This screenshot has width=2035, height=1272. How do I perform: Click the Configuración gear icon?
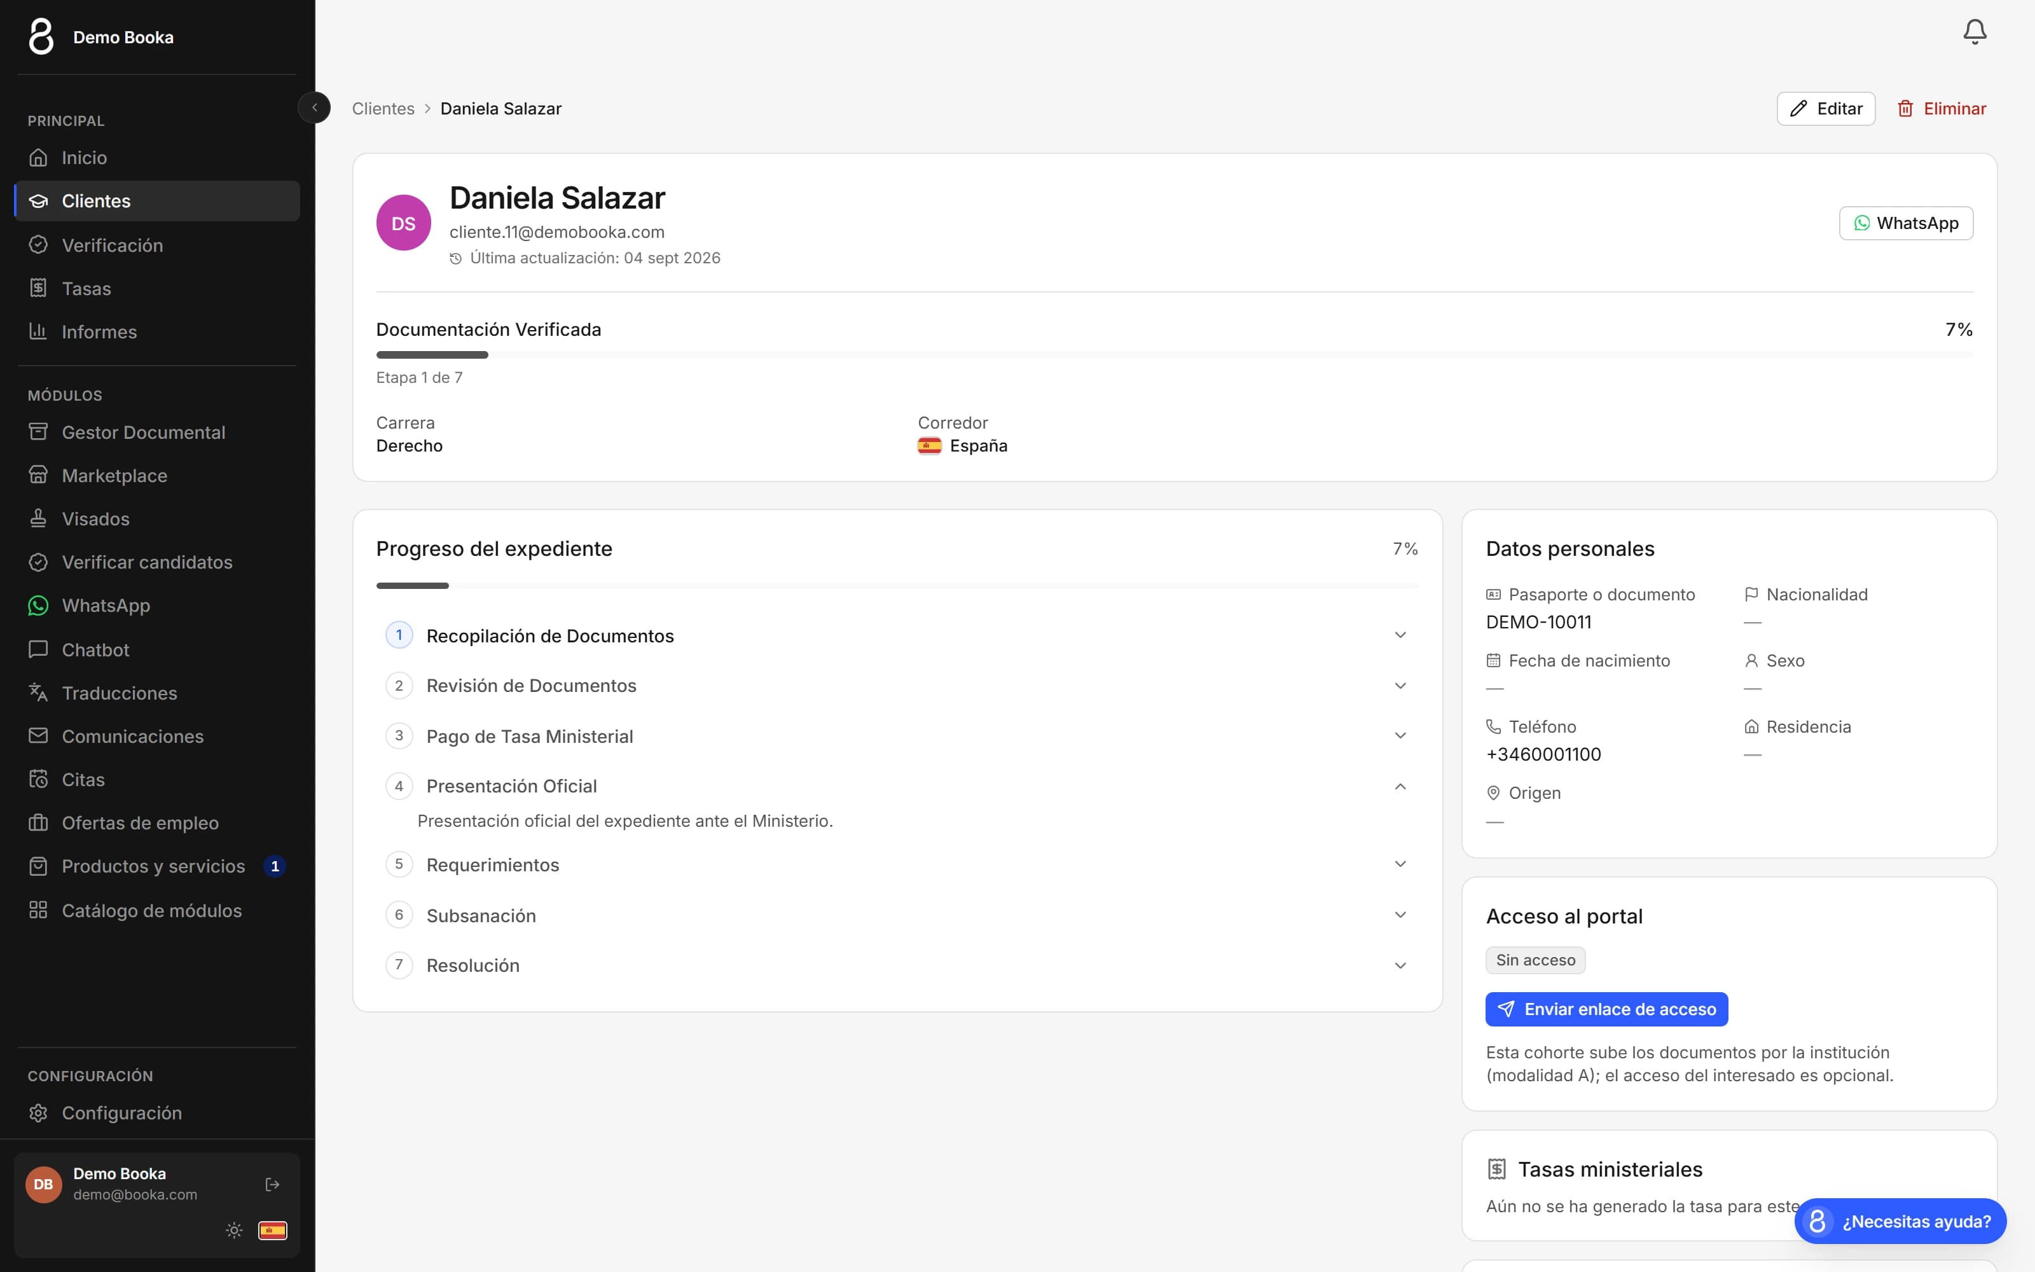(x=38, y=1113)
